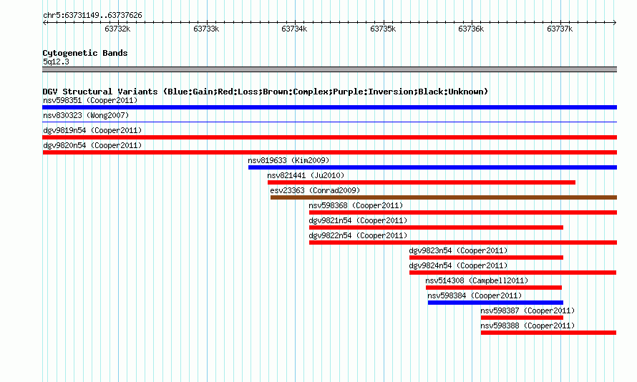This screenshot has width=637, height=382.
Task: Open the nsv598368 (Cooper2011) label
Action: click(356, 205)
